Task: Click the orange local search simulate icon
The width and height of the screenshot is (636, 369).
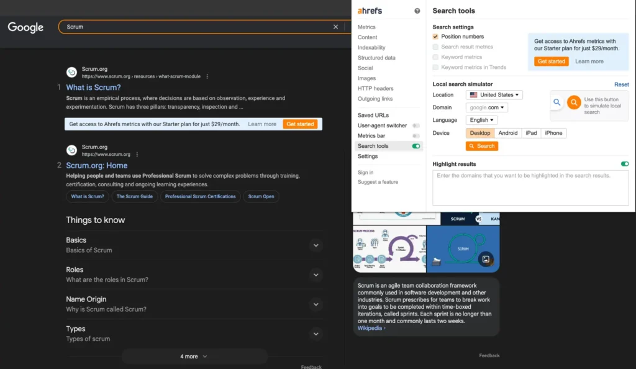Action: [574, 102]
